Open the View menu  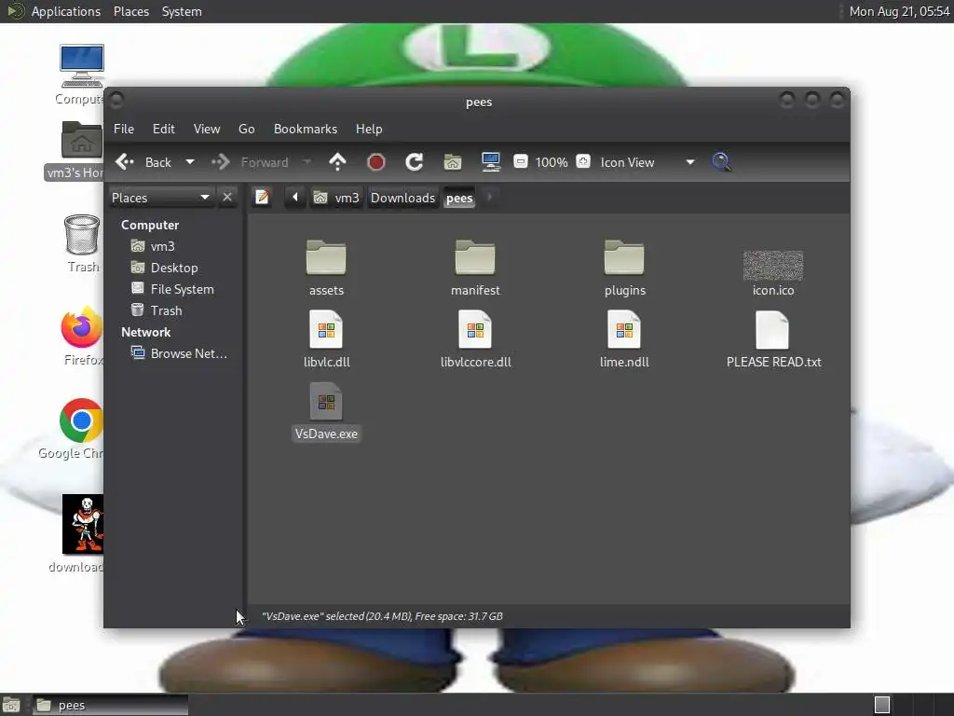(207, 129)
